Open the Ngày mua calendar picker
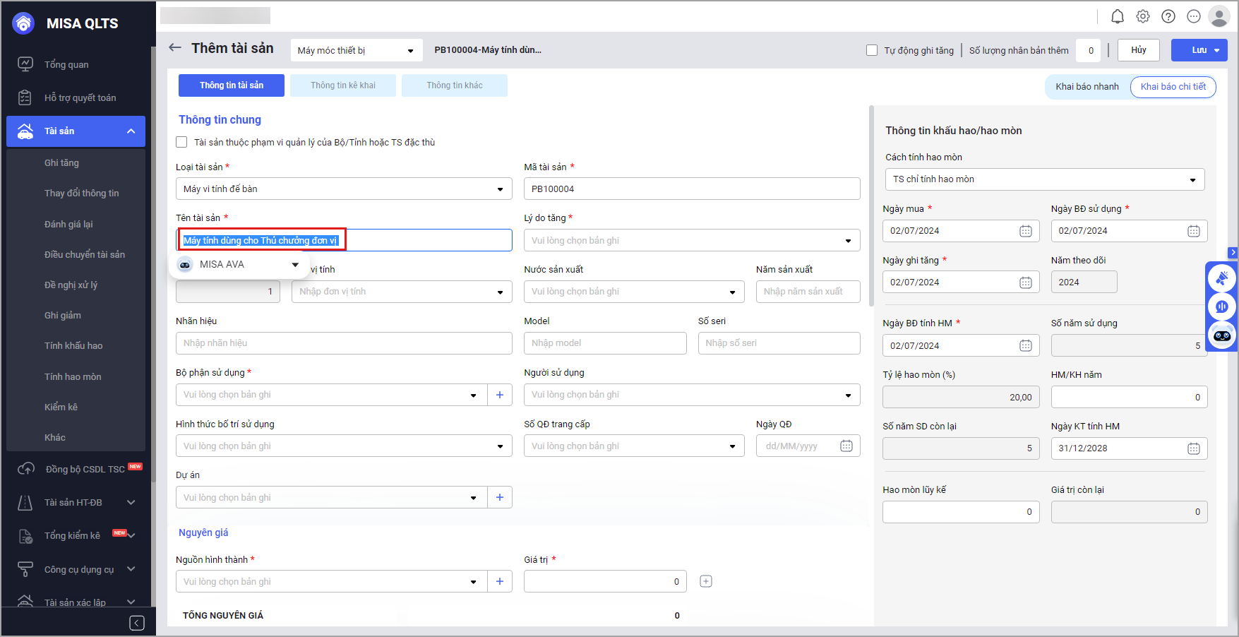The height and width of the screenshot is (637, 1239). tap(1025, 231)
